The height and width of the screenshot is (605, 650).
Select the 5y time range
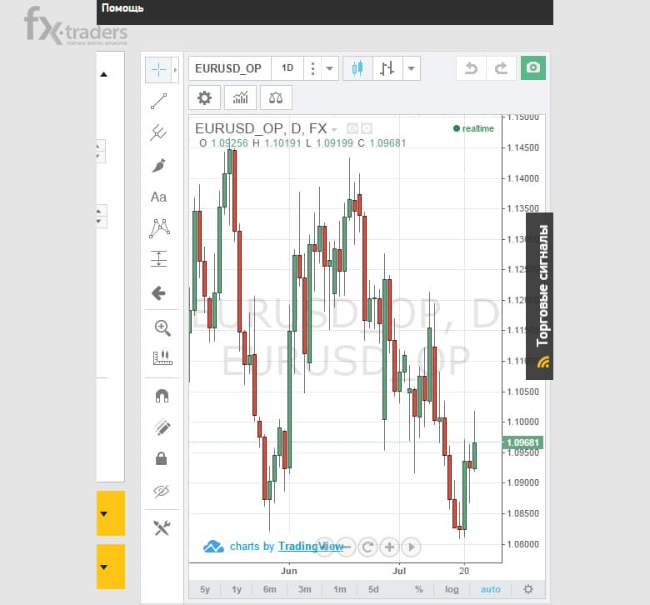(x=205, y=589)
